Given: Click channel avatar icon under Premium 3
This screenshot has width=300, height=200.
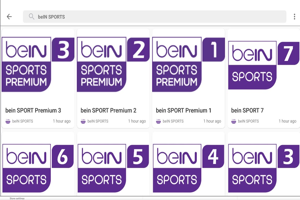Looking at the screenshot, I should pos(8,121).
